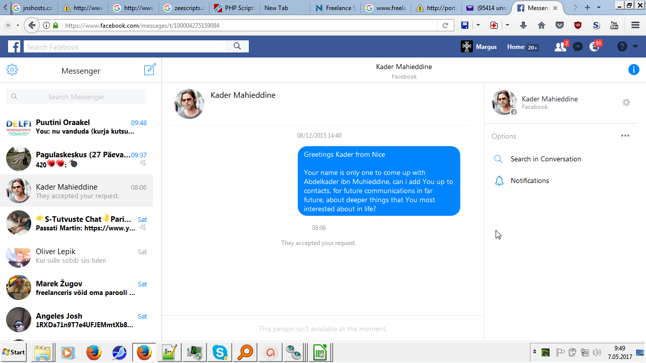The height and width of the screenshot is (363, 646).
Task: Open the Windows Start menu
Action: (14, 352)
